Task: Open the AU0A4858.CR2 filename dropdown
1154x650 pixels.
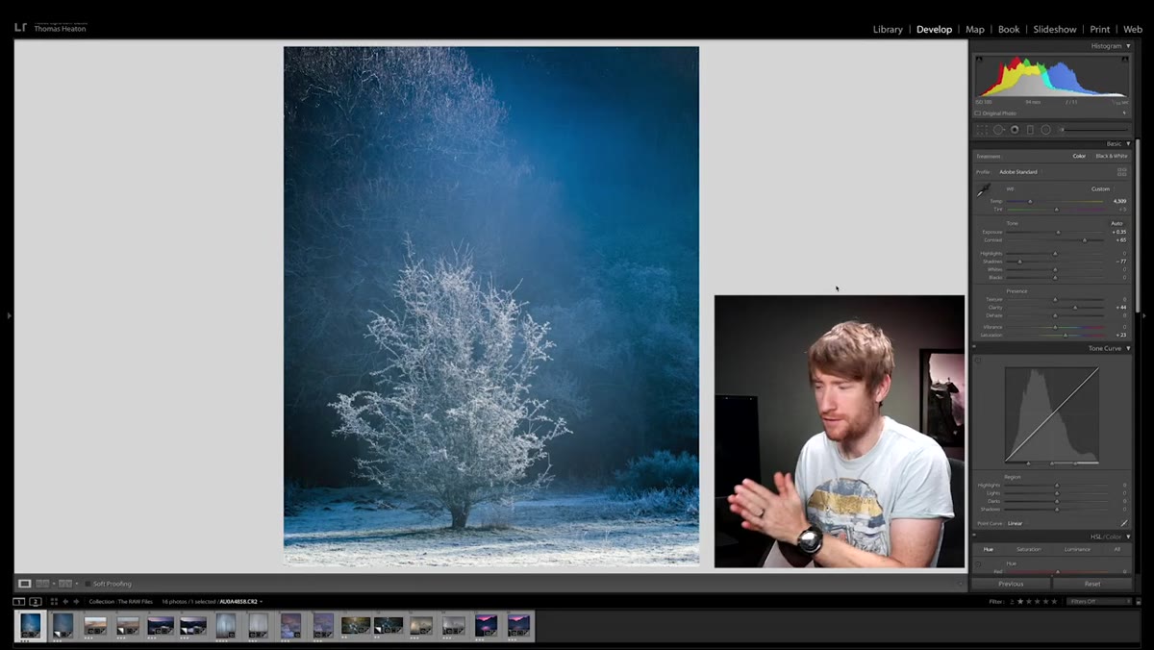Action: (x=240, y=602)
